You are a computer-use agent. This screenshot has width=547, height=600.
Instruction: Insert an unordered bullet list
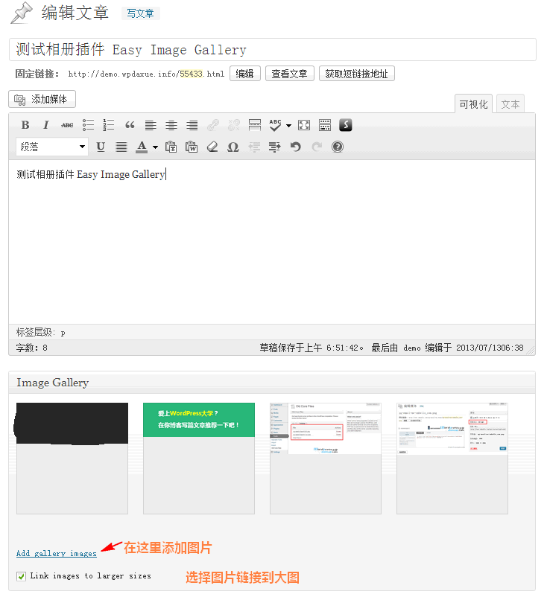click(88, 125)
